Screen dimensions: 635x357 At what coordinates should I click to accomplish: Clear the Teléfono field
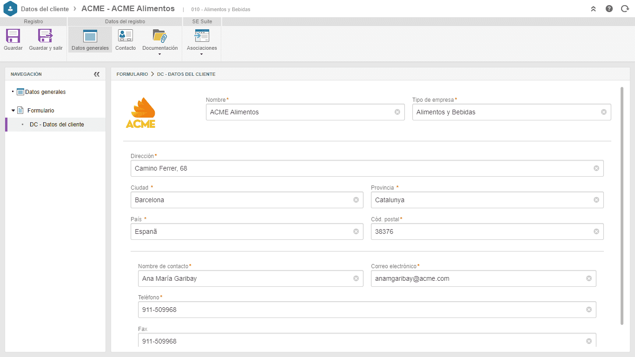tap(589, 310)
